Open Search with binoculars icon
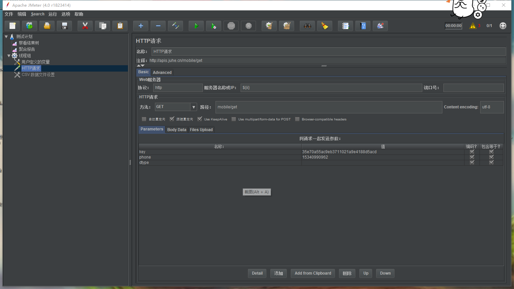 [307, 26]
